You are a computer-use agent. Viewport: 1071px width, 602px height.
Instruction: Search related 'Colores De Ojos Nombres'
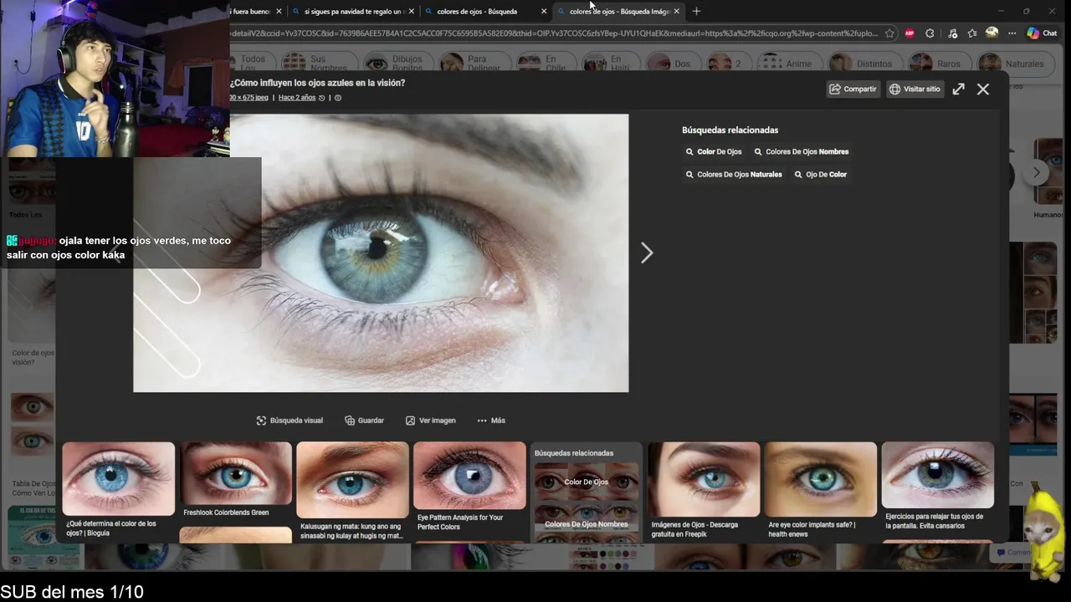[802, 152]
